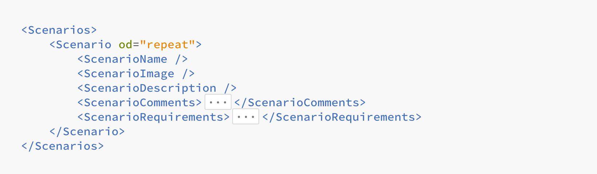Click the closing bracket after "repeat"
The height and width of the screenshot is (174, 597).
click(x=199, y=44)
